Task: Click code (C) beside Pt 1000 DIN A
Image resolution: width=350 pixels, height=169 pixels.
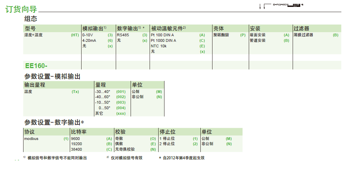Action: (x=202, y=41)
